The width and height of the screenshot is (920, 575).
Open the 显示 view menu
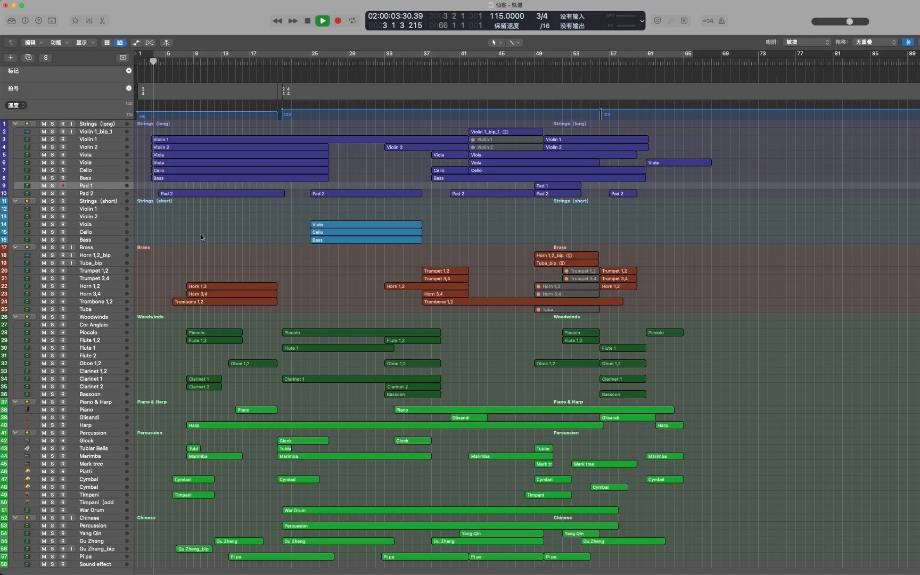pyautogui.click(x=85, y=43)
